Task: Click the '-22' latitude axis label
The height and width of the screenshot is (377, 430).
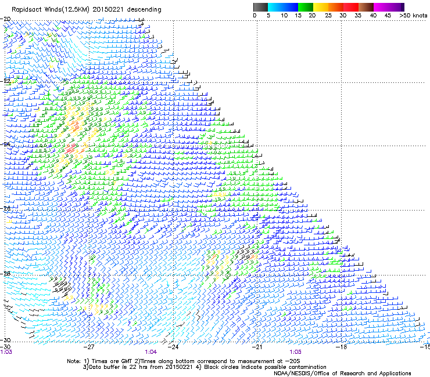Action: click(x=5, y=81)
